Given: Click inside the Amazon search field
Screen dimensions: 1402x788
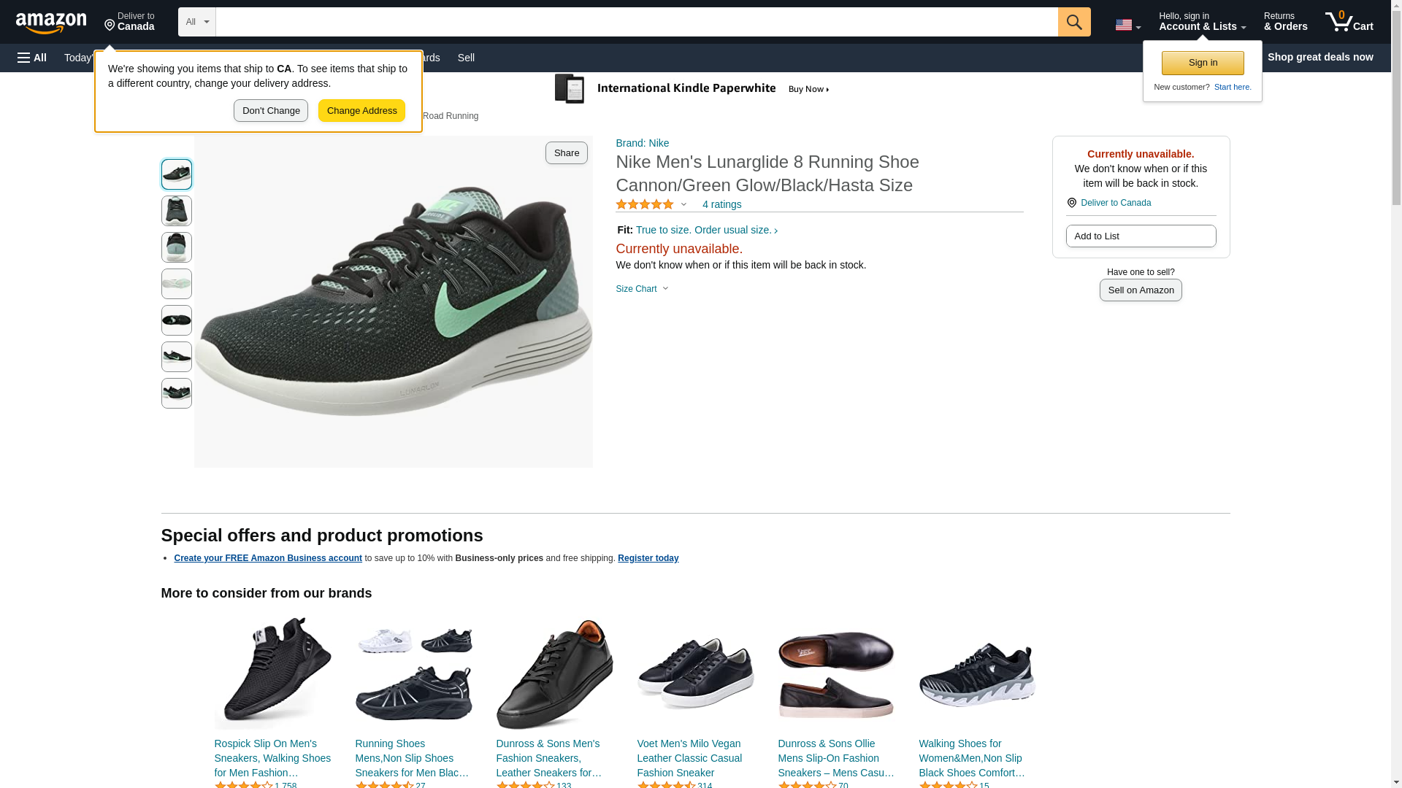Looking at the screenshot, I should click(635, 22).
